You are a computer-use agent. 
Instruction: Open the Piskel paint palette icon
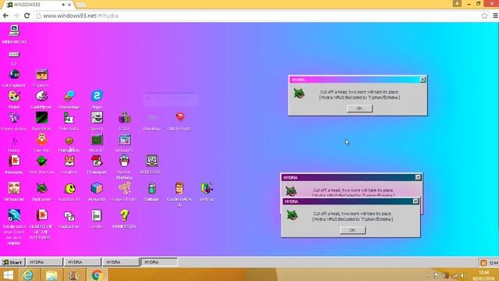click(x=14, y=96)
